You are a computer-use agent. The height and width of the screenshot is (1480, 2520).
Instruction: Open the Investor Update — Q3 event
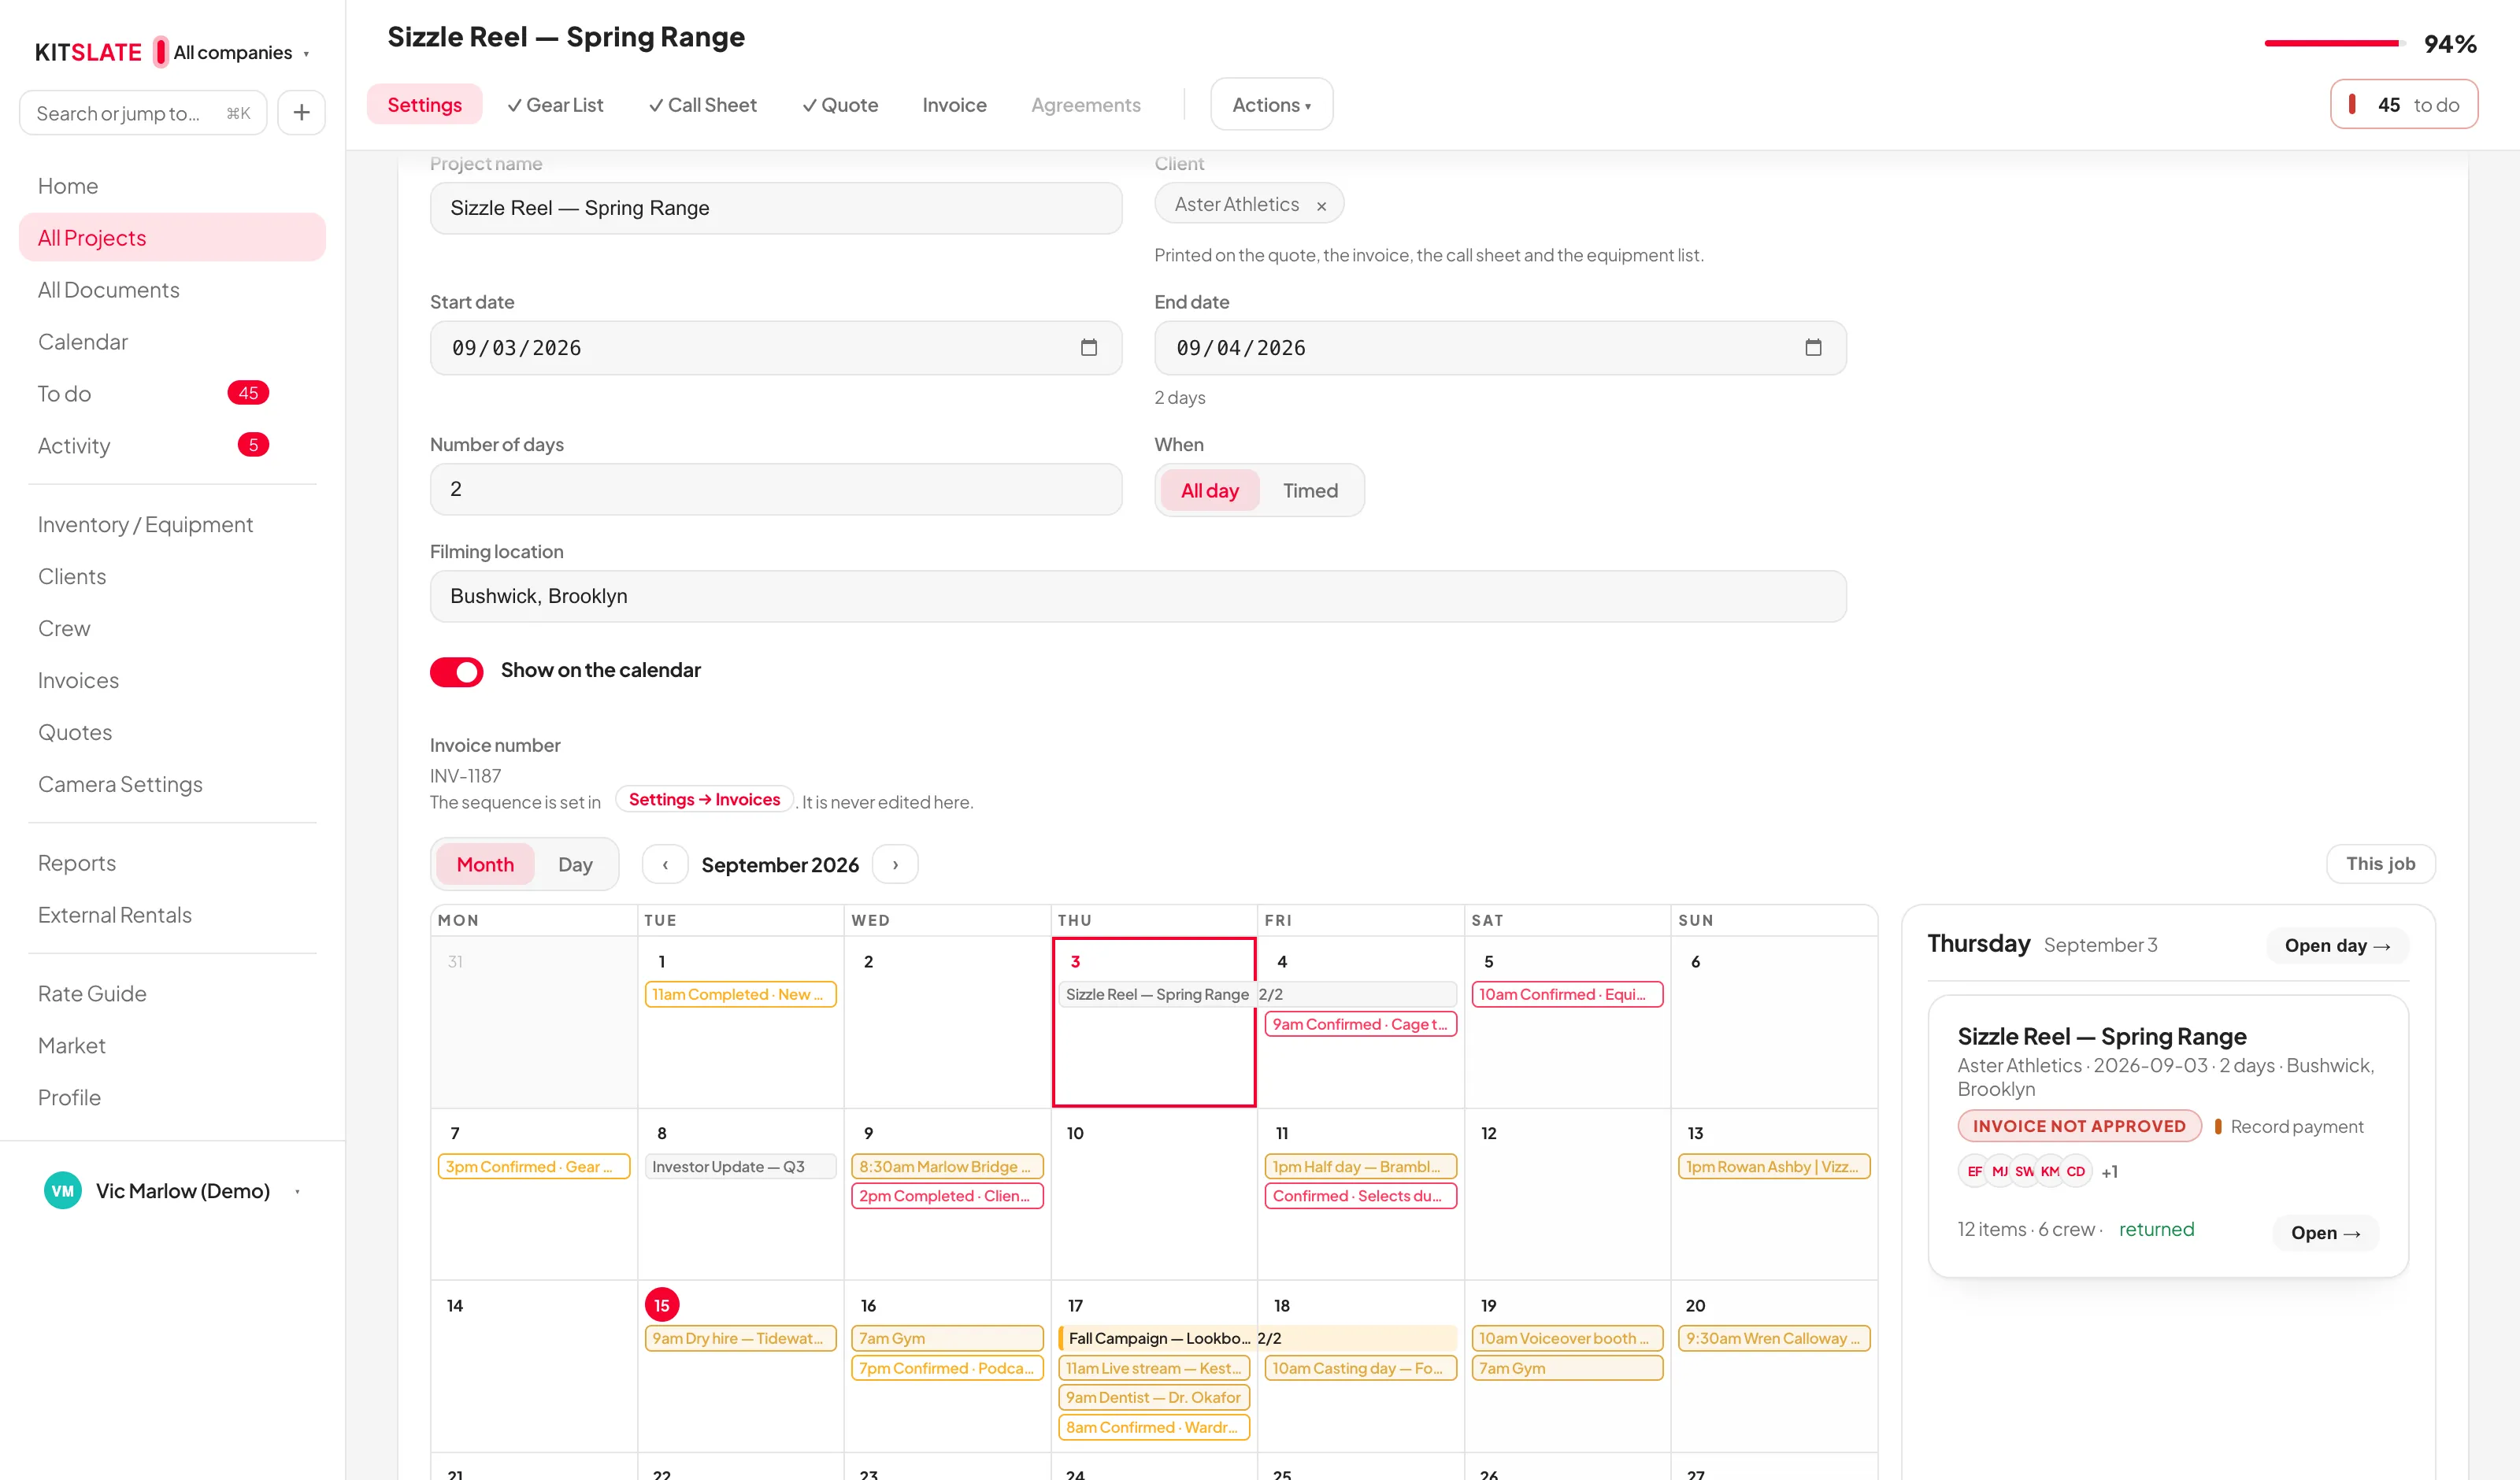pyautogui.click(x=740, y=1166)
